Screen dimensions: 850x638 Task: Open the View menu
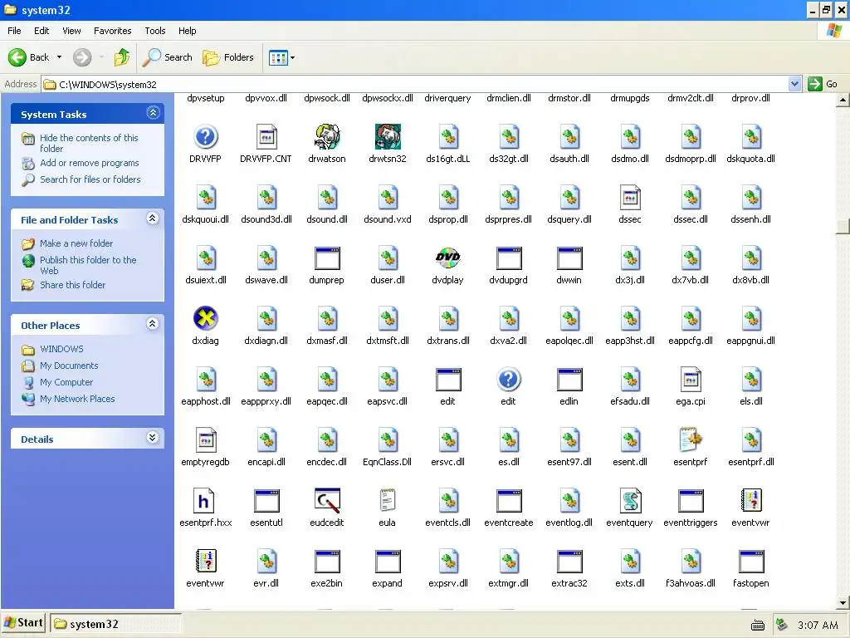click(x=71, y=31)
